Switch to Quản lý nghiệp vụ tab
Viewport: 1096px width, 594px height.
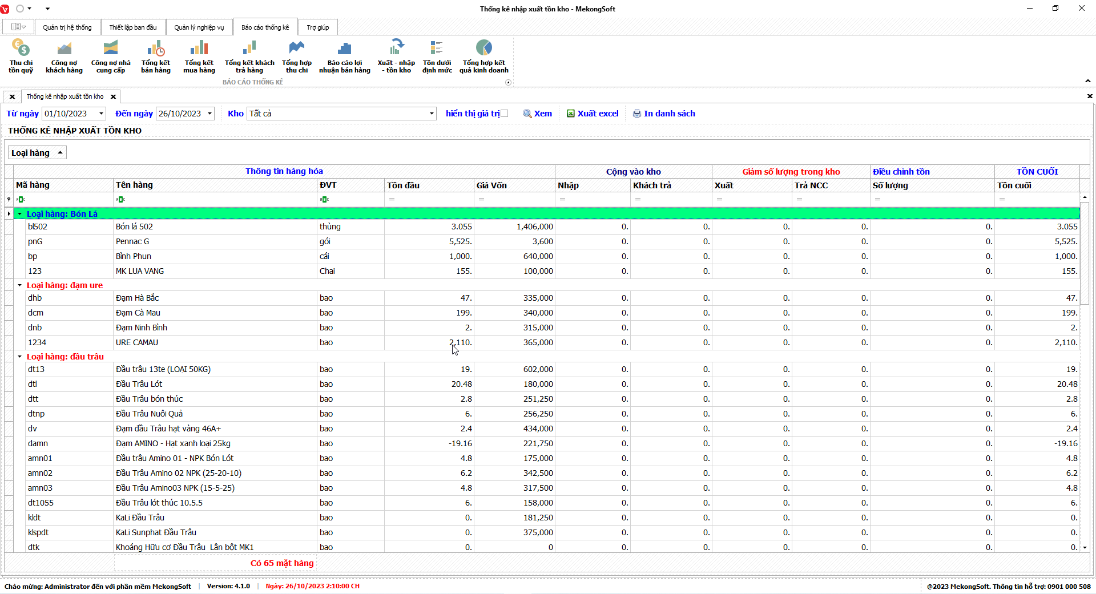(199, 27)
